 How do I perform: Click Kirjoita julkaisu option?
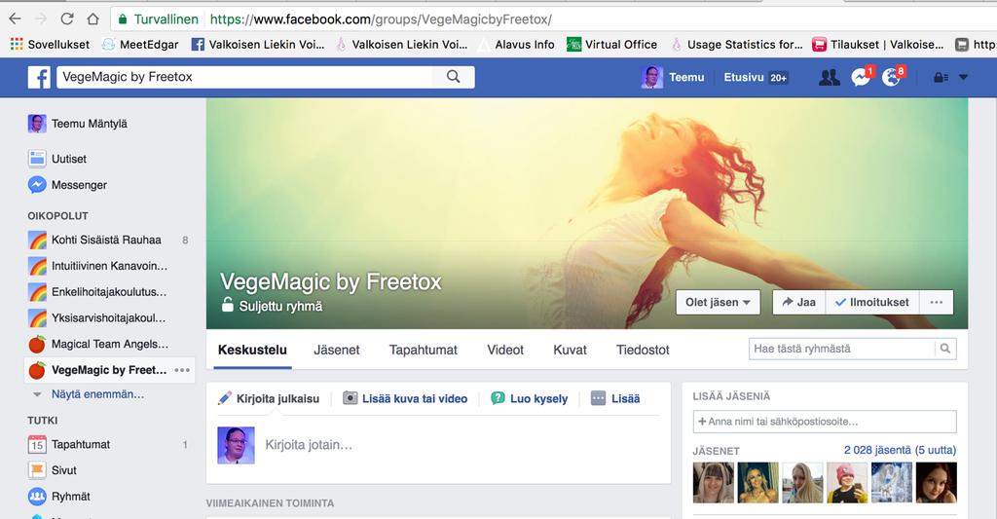(x=269, y=399)
